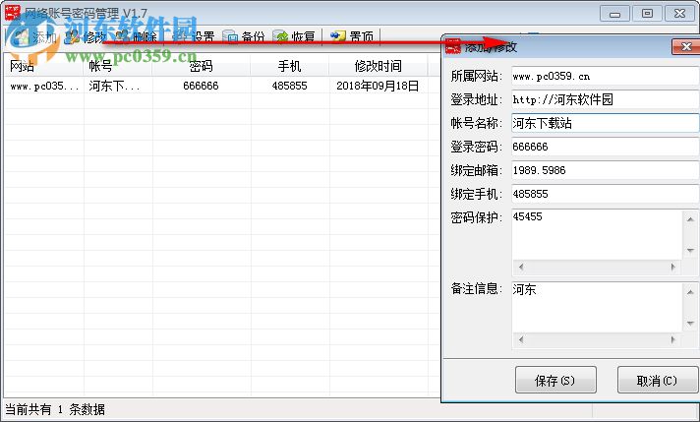The width and height of the screenshot is (700, 422).
Task: Click the 置顶 (Pin on top) toolbar button
Action: pyautogui.click(x=352, y=37)
